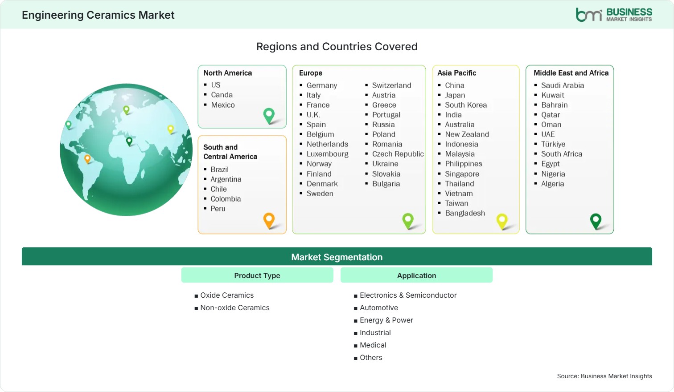Click UAE in Middle East list

click(548, 134)
